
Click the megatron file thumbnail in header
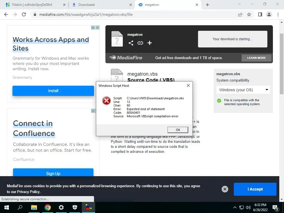click(117, 39)
